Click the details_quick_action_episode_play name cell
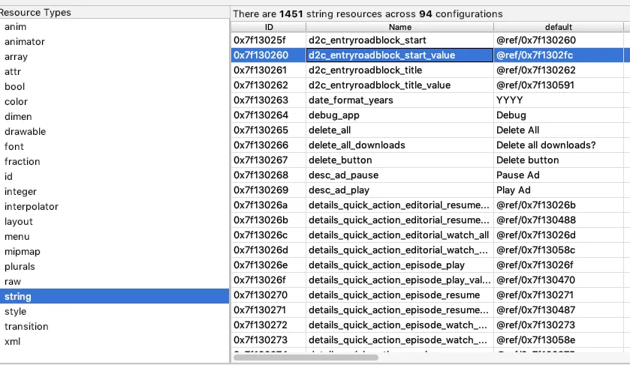Viewport: 630px width, 365px height. click(x=387, y=265)
